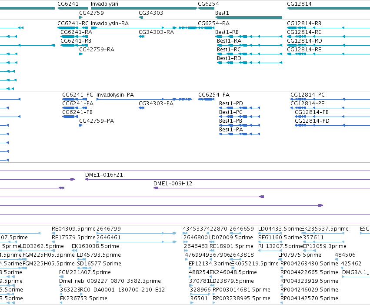Select the CG6241-PA protein label
The width and height of the screenshot is (370, 305).
coord(78,104)
